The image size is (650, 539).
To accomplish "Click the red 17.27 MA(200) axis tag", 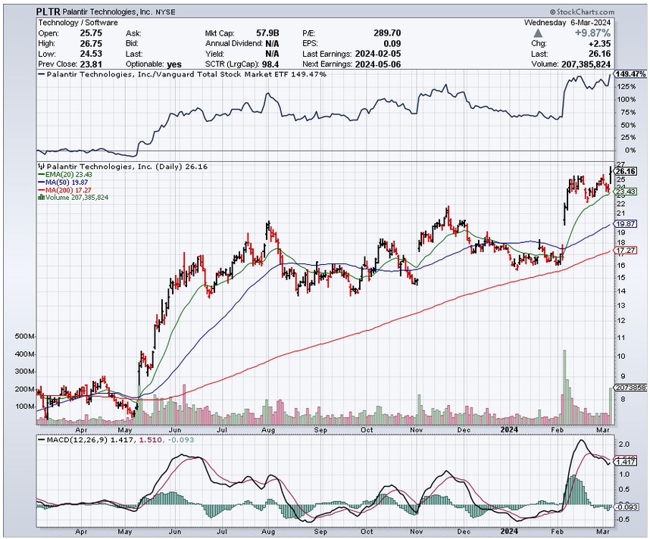I will [x=624, y=250].
